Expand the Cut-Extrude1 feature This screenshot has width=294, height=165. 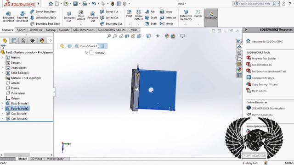point(2,113)
